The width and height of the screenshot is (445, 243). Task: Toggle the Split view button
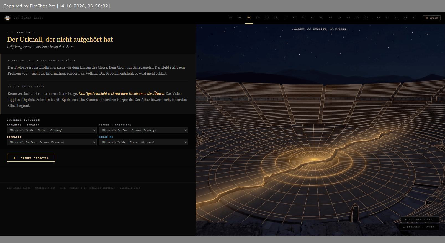tap(431, 18)
